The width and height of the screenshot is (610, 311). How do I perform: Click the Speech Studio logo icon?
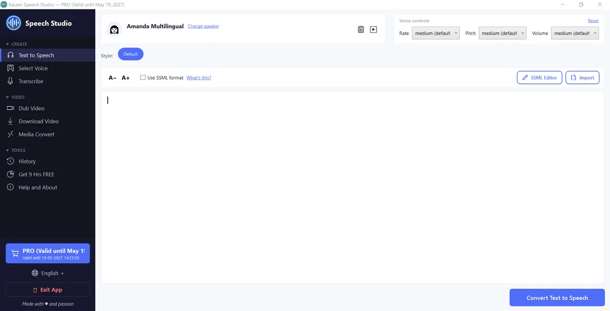tap(13, 23)
